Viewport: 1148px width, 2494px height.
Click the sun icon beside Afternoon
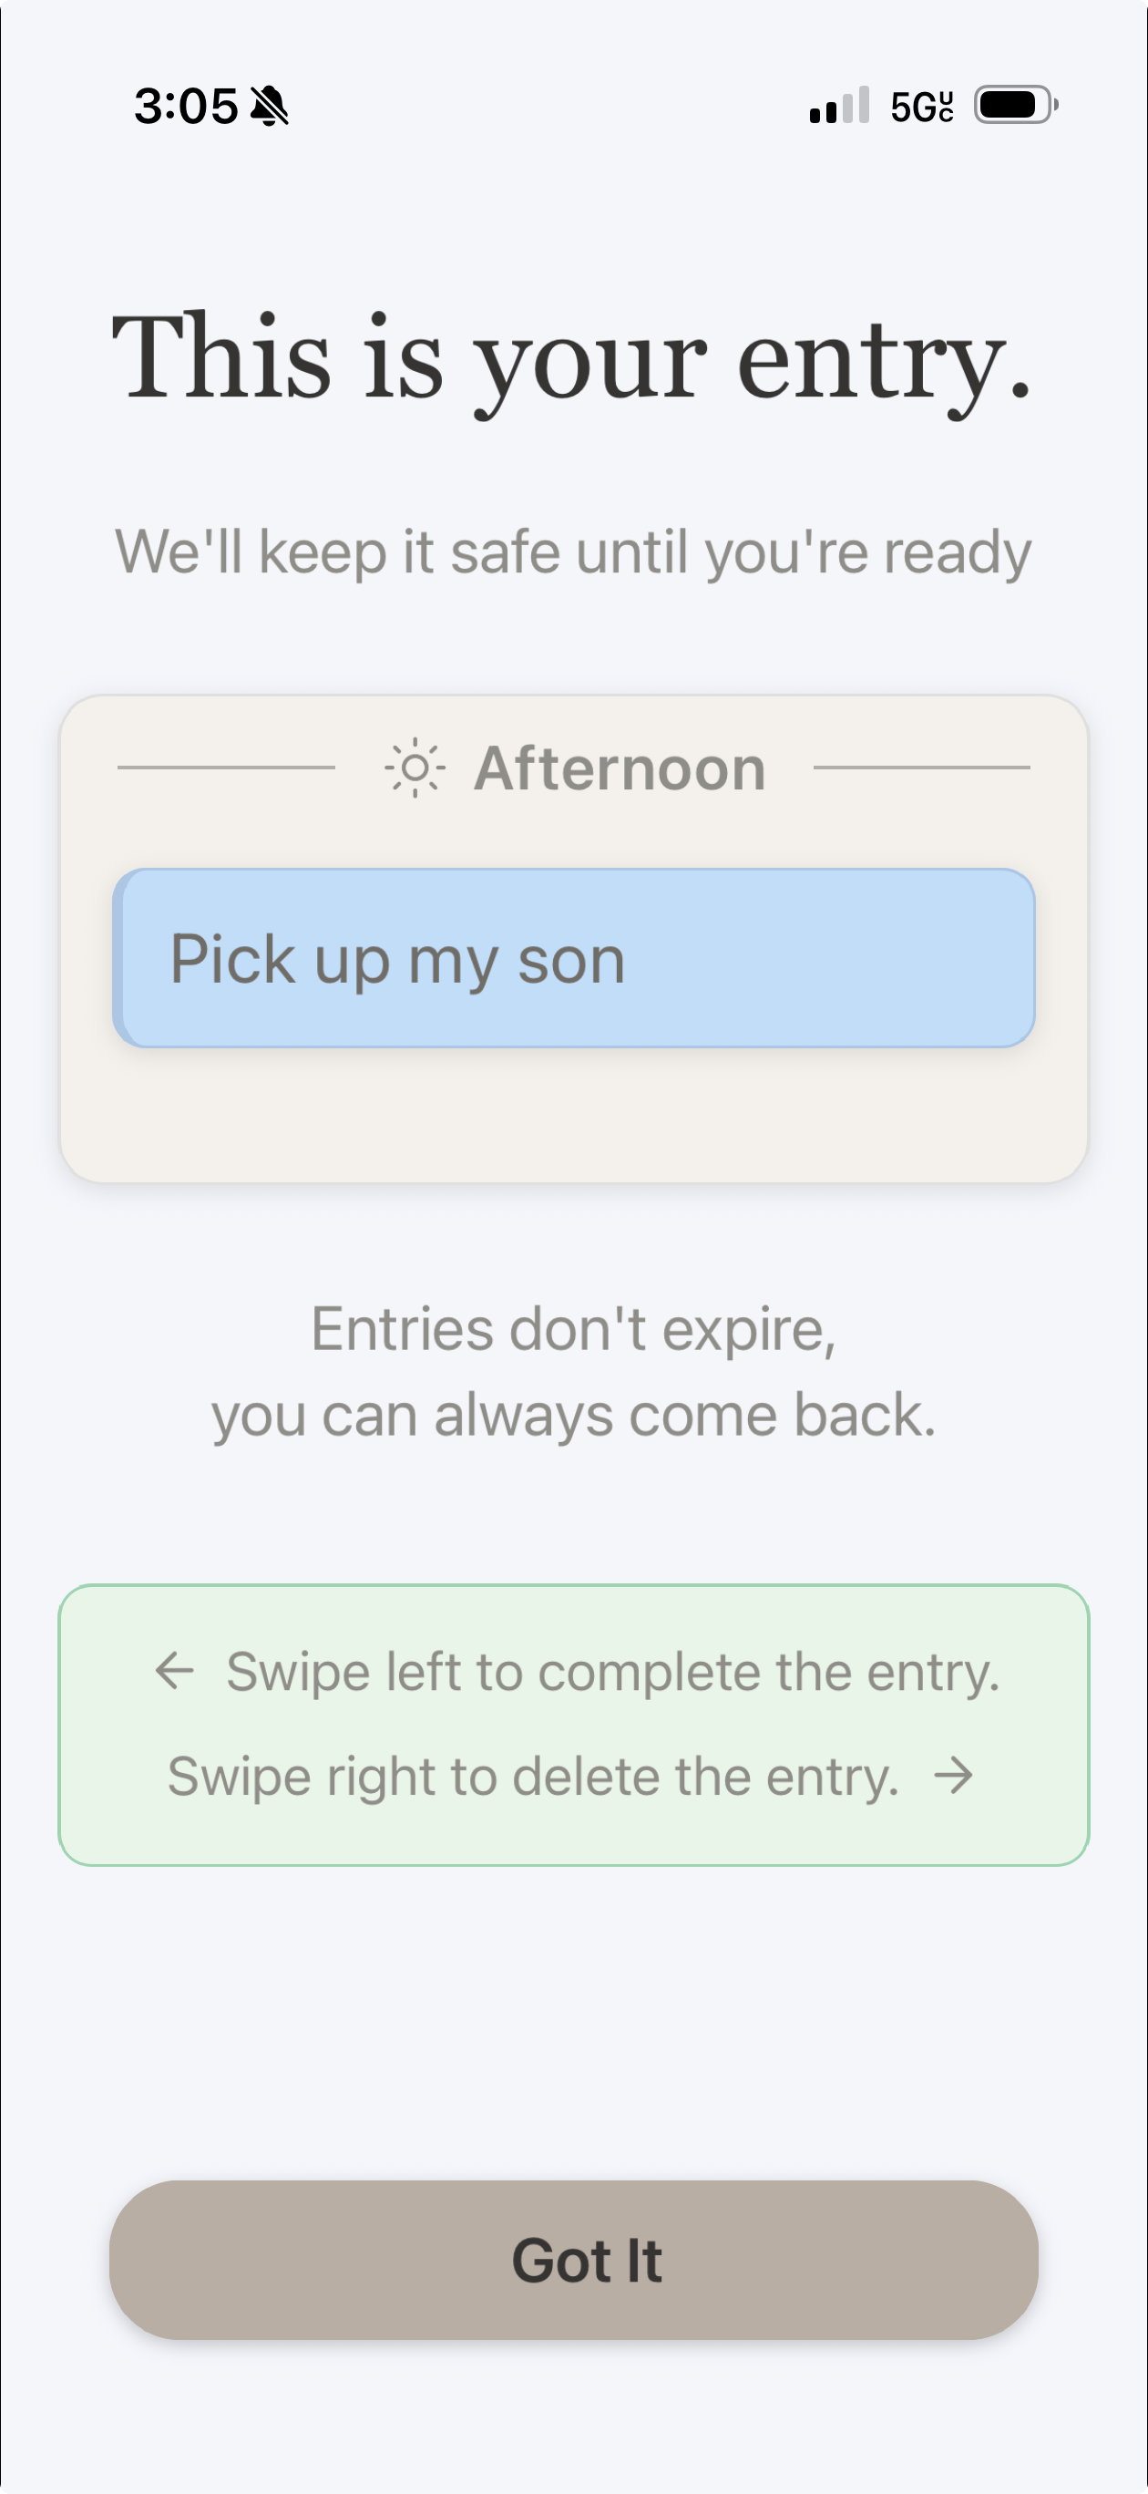pos(415,768)
